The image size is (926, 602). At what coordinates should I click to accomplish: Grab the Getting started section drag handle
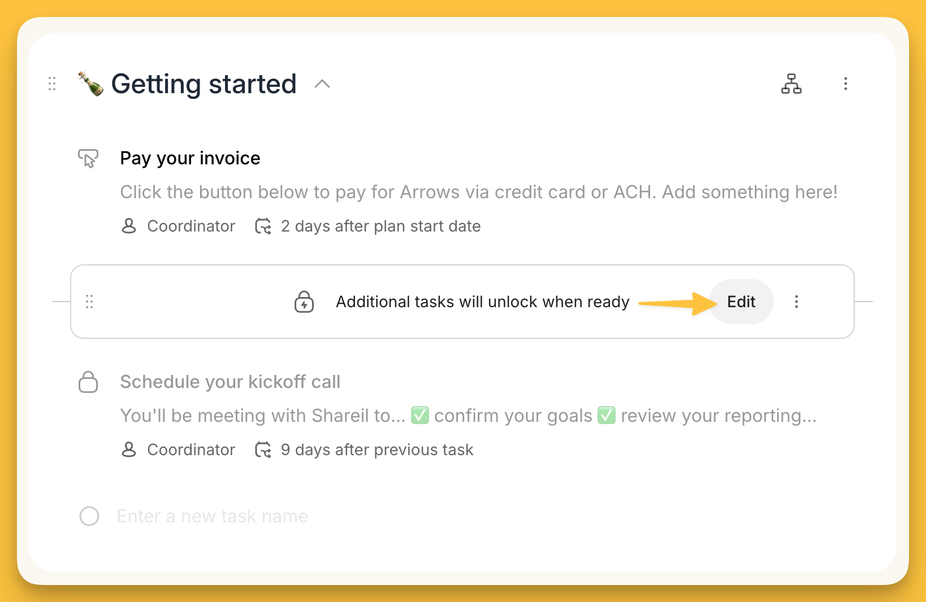pyautogui.click(x=52, y=84)
